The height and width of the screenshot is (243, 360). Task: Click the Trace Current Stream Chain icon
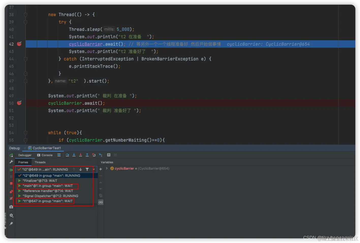pos(115,155)
